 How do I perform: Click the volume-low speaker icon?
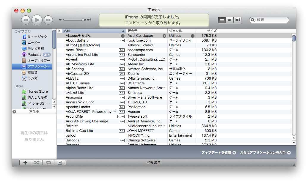coord(61,20)
